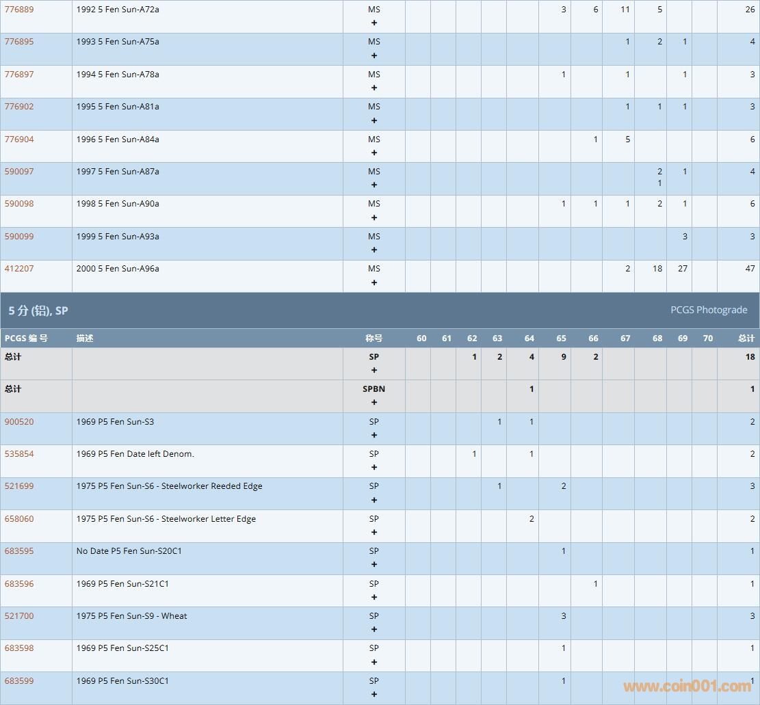Open PCGS number 521699 link
The image size is (760, 705).
click(x=19, y=486)
